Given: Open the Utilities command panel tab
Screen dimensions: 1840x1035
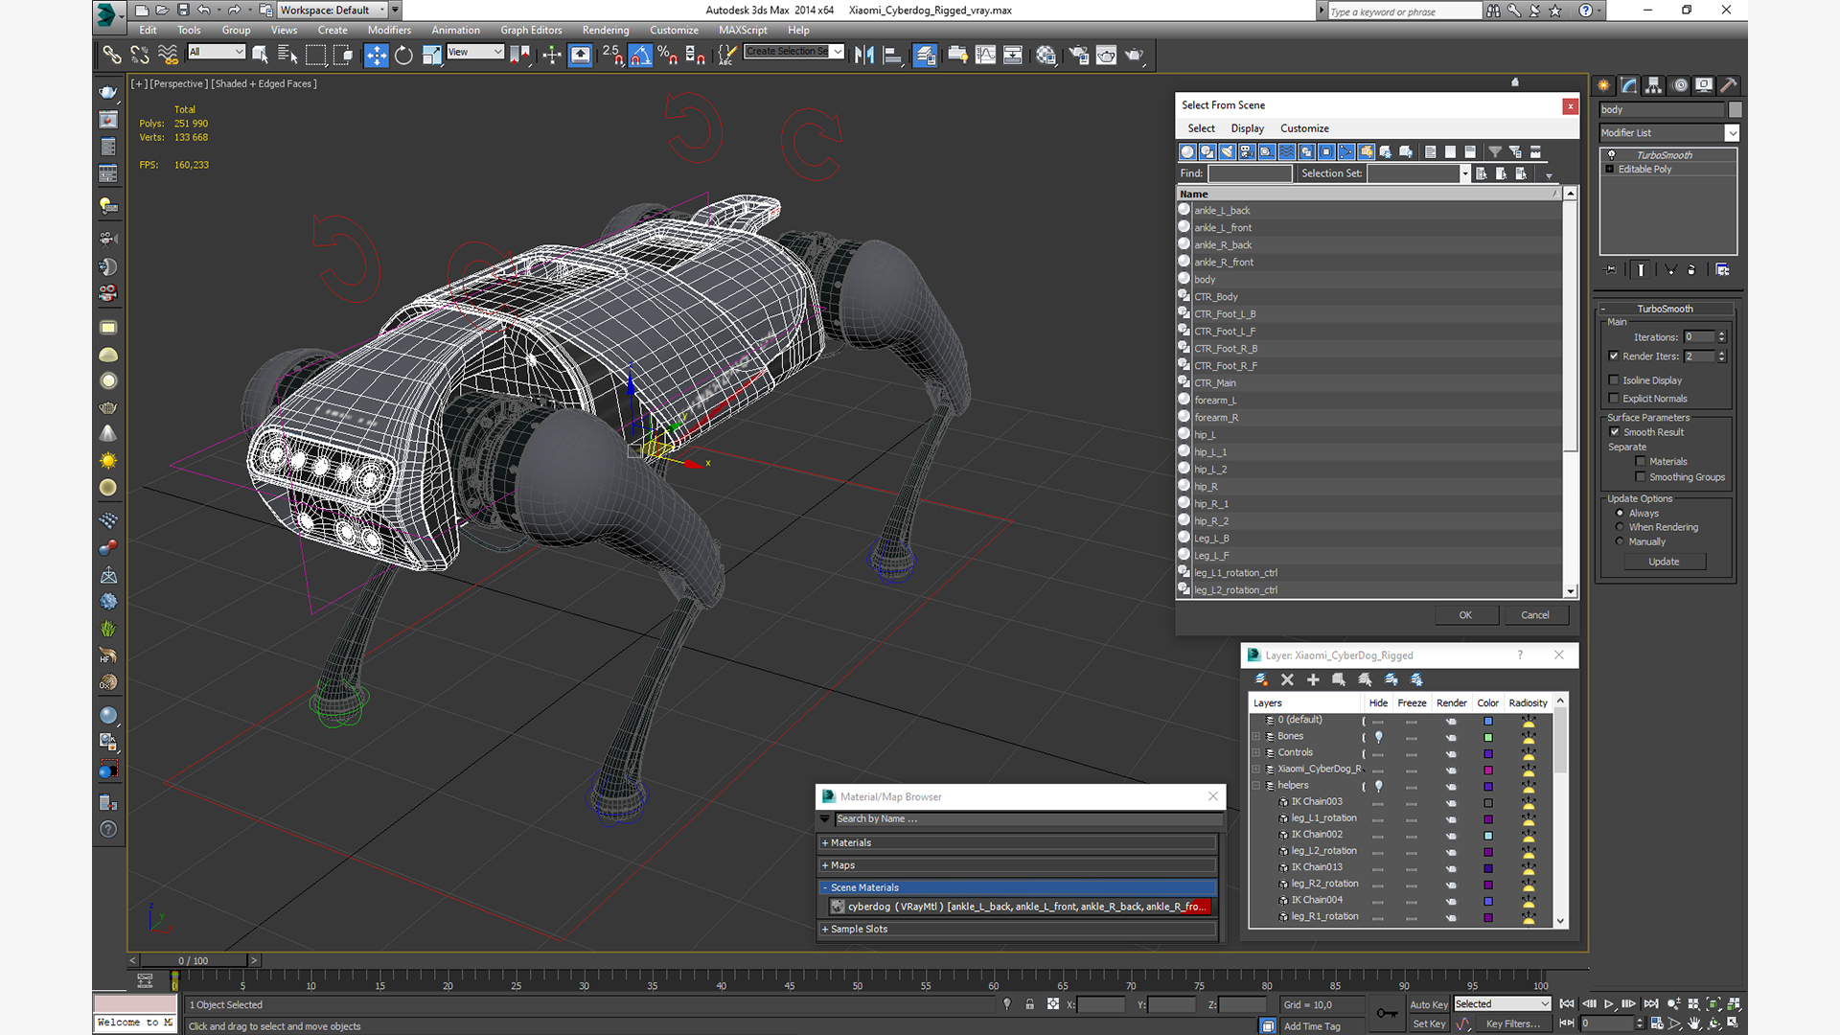Looking at the screenshot, I should (1729, 85).
